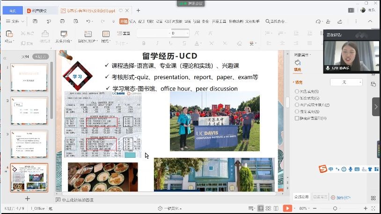Add new slide with plus icon below thumbnails
This screenshot has height=214, width=381.
tap(28, 199)
